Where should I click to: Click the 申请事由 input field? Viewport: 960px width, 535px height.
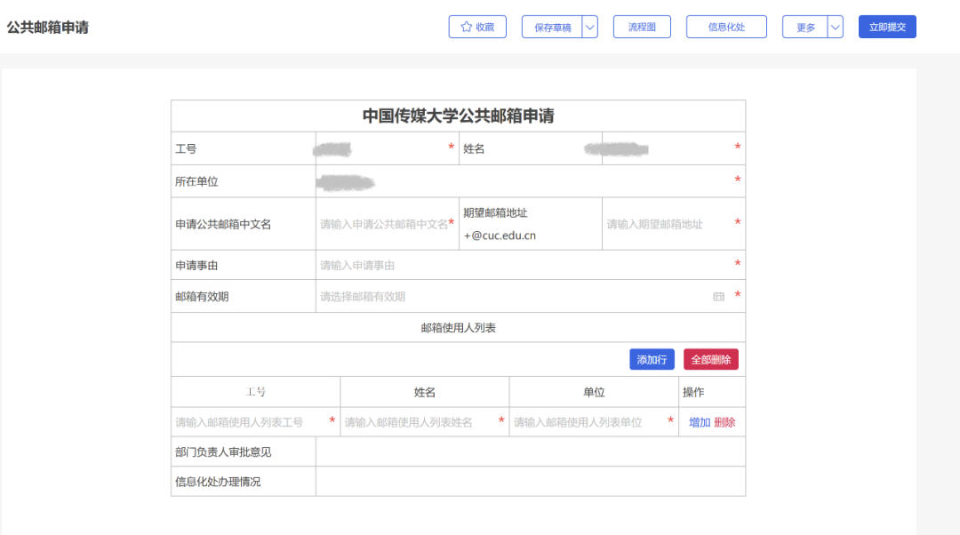pyautogui.click(x=524, y=265)
